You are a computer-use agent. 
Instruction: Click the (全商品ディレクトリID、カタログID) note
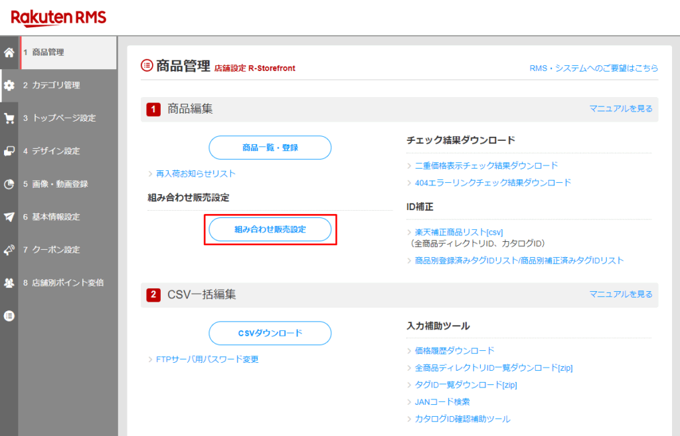coord(477,244)
